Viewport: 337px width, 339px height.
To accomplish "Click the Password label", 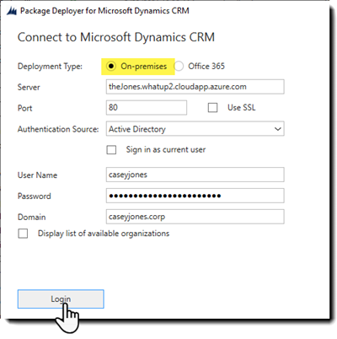I will [x=35, y=196].
